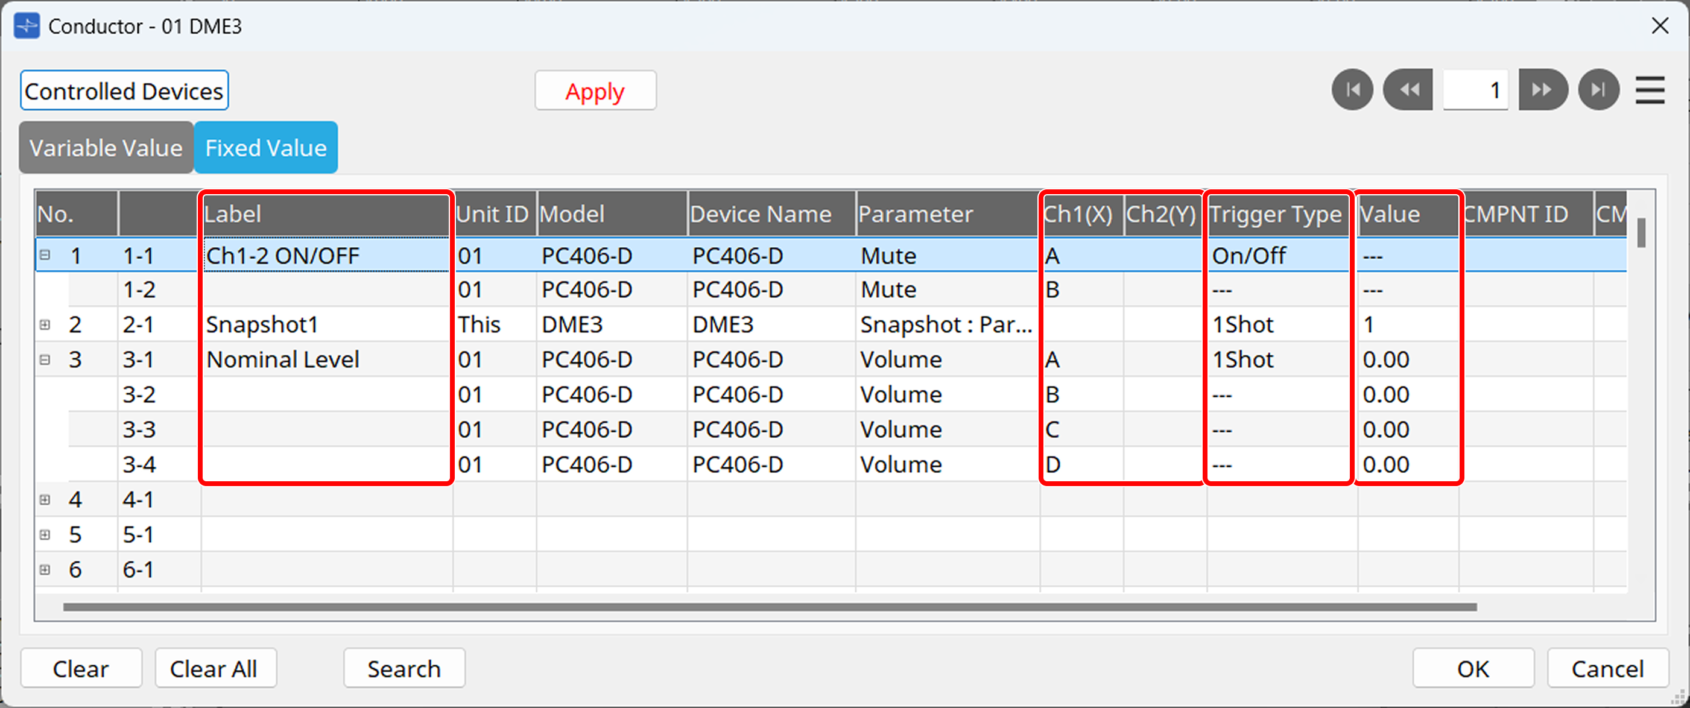
Task: Open the Search function
Action: tap(404, 668)
